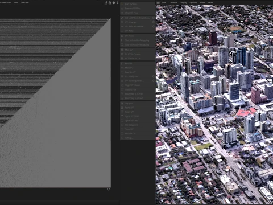
Task: Select the UV Relax entry
Action: point(138,36)
